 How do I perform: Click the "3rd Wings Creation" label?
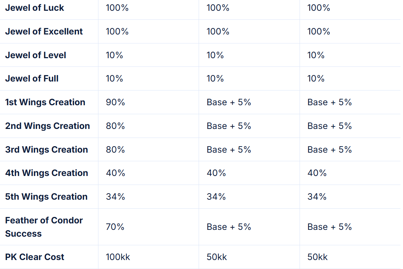46,150
